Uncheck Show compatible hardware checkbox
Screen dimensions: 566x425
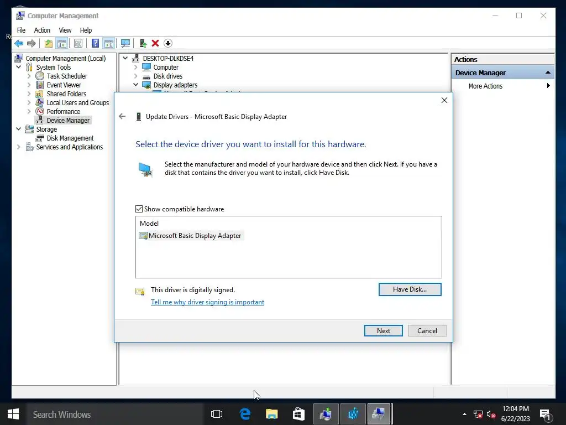point(139,209)
